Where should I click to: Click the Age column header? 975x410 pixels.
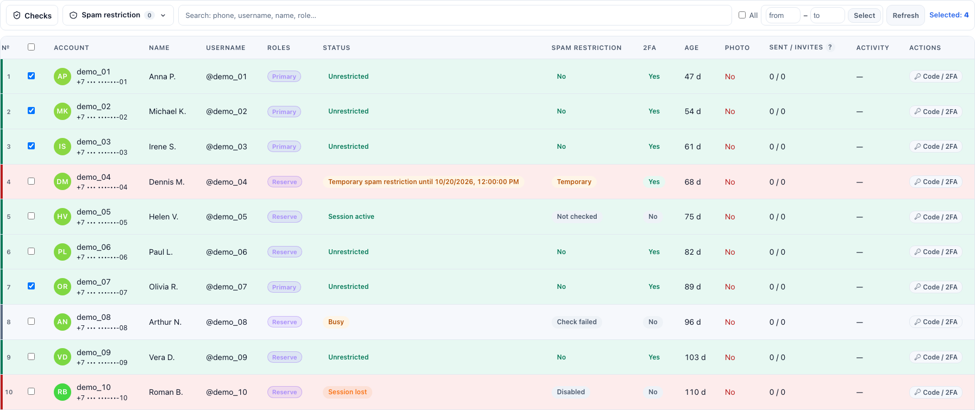pyautogui.click(x=691, y=48)
